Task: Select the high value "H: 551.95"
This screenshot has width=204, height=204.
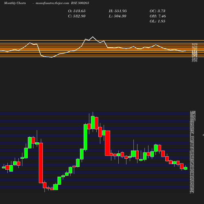Action: click(x=118, y=11)
